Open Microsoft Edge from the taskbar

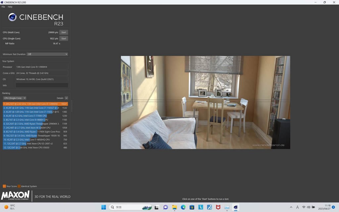pyautogui.click(x=183, y=207)
